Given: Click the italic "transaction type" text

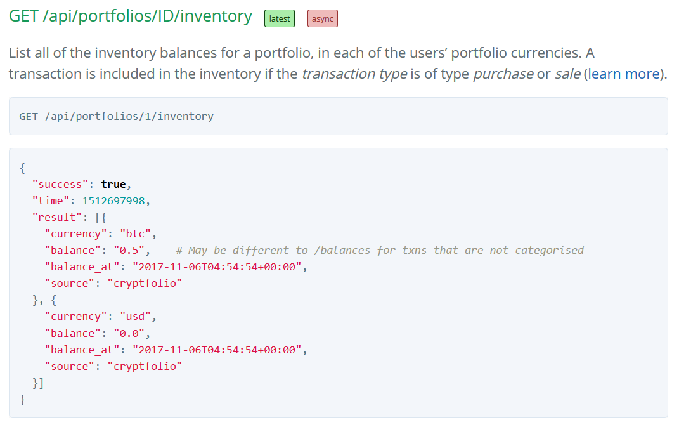Looking at the screenshot, I should click(354, 74).
